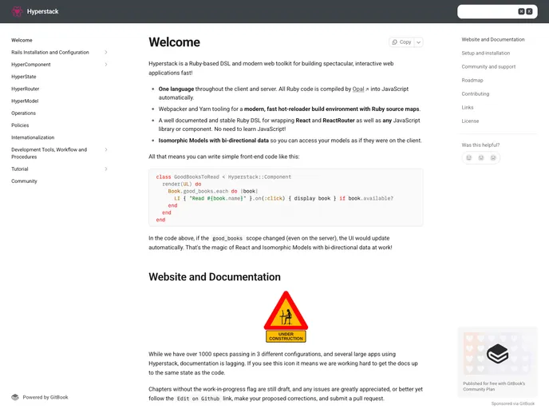Go to HyperRouter in sidebar
The width and height of the screenshot is (549, 409).
point(26,89)
